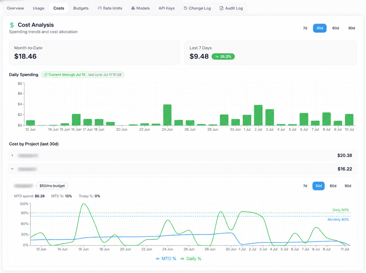Click the 26.3% change badge
Viewport: 366px width, 273px height.
pyautogui.click(x=223, y=56)
